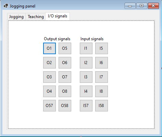Image resolution: width=162 pixels, height=137 pixels.
Task: Toggle output signal O5
Action: (65, 48)
